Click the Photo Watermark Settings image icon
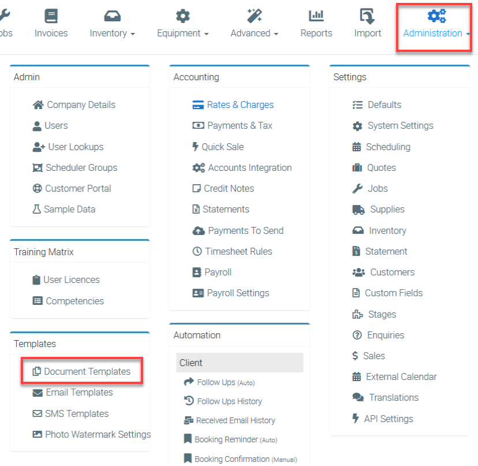 [x=37, y=435]
